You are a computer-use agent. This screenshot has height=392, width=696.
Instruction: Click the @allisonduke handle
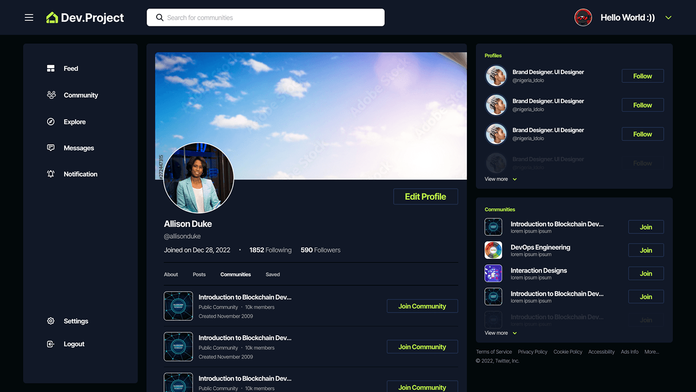coord(182,236)
